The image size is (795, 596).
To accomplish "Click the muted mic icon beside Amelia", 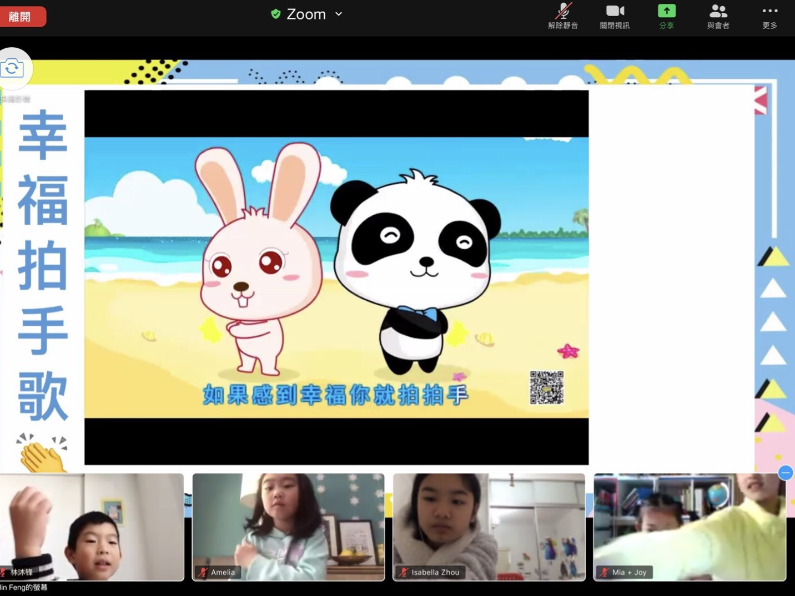I will tap(203, 572).
